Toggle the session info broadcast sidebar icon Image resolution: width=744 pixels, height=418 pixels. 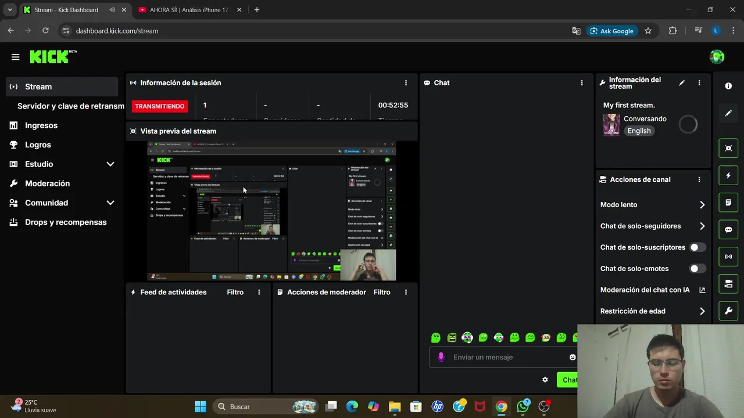728,257
